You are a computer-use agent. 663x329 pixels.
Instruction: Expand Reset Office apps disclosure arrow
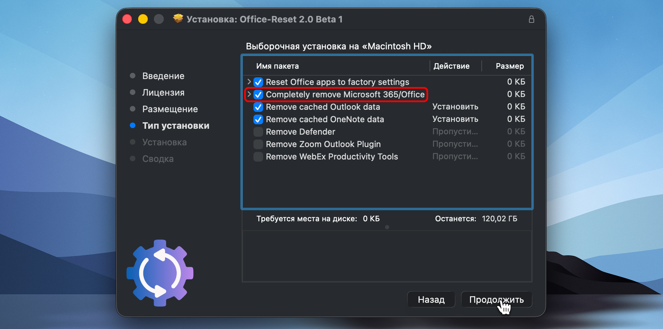[x=249, y=82]
